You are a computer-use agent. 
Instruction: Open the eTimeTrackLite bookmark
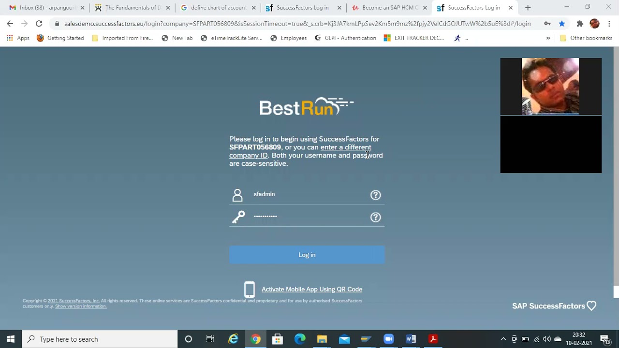tap(231, 38)
